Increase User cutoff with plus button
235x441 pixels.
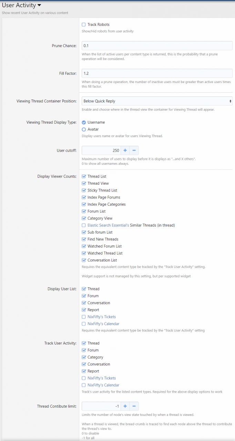(125, 150)
